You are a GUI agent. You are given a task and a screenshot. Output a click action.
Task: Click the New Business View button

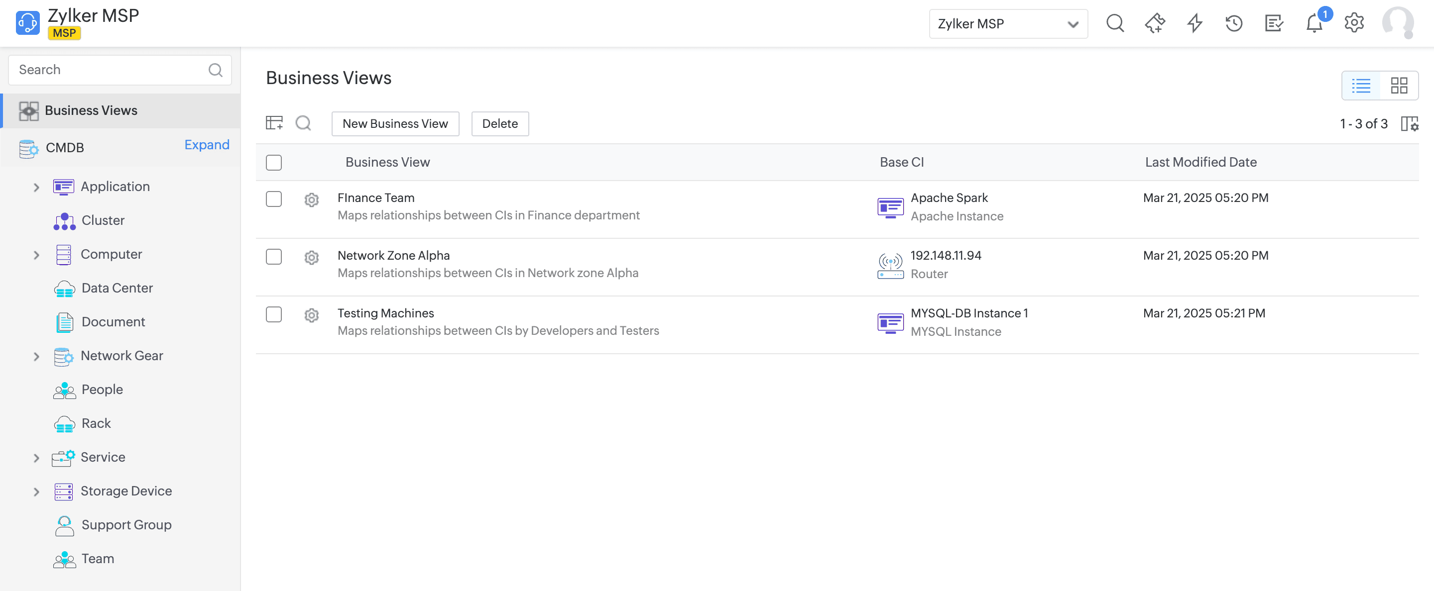point(395,123)
